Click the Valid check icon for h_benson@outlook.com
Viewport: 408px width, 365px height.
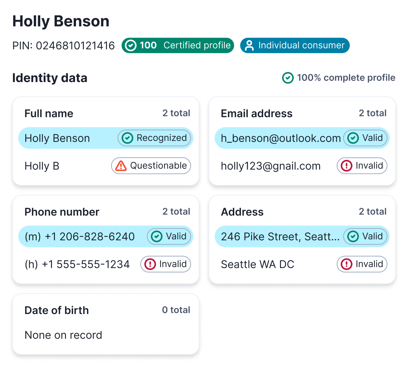353,138
